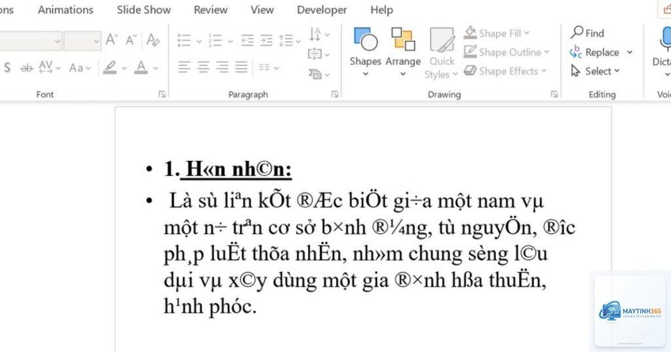Click Shape Outline button
Viewport: 671px width, 352px height.
coord(507,52)
